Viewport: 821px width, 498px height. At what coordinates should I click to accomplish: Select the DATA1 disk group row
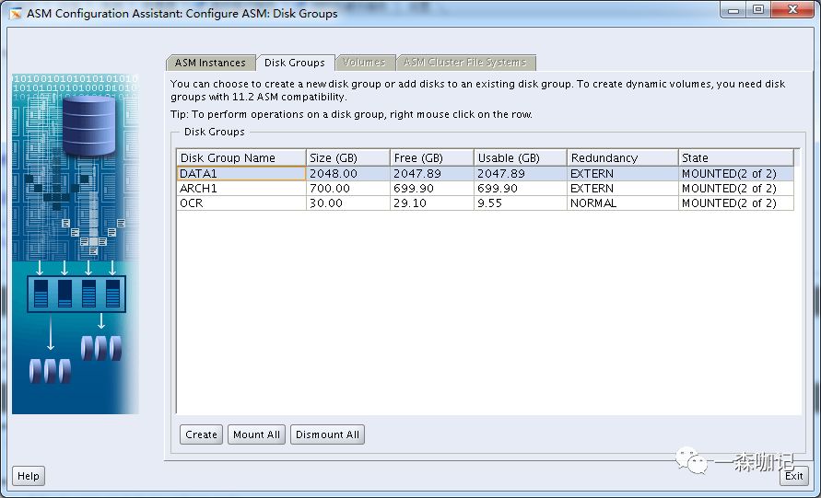click(240, 173)
